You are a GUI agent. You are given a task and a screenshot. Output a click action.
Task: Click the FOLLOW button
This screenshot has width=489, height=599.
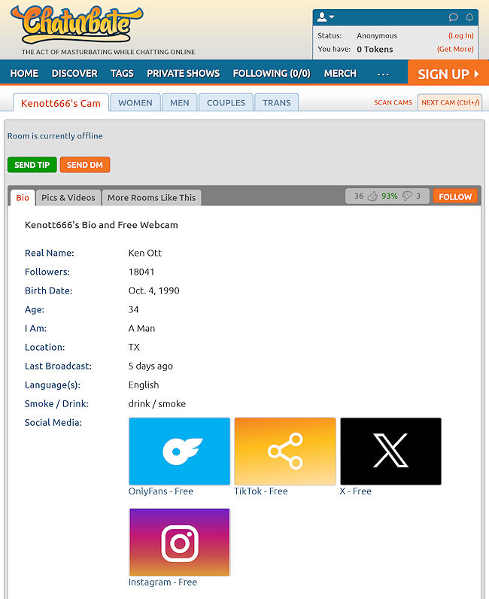(x=455, y=196)
